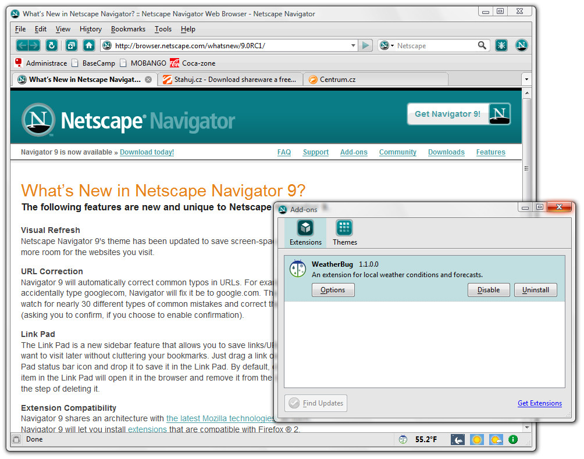Open the History menu
Image resolution: width=584 pixels, height=459 pixels.
click(x=91, y=29)
